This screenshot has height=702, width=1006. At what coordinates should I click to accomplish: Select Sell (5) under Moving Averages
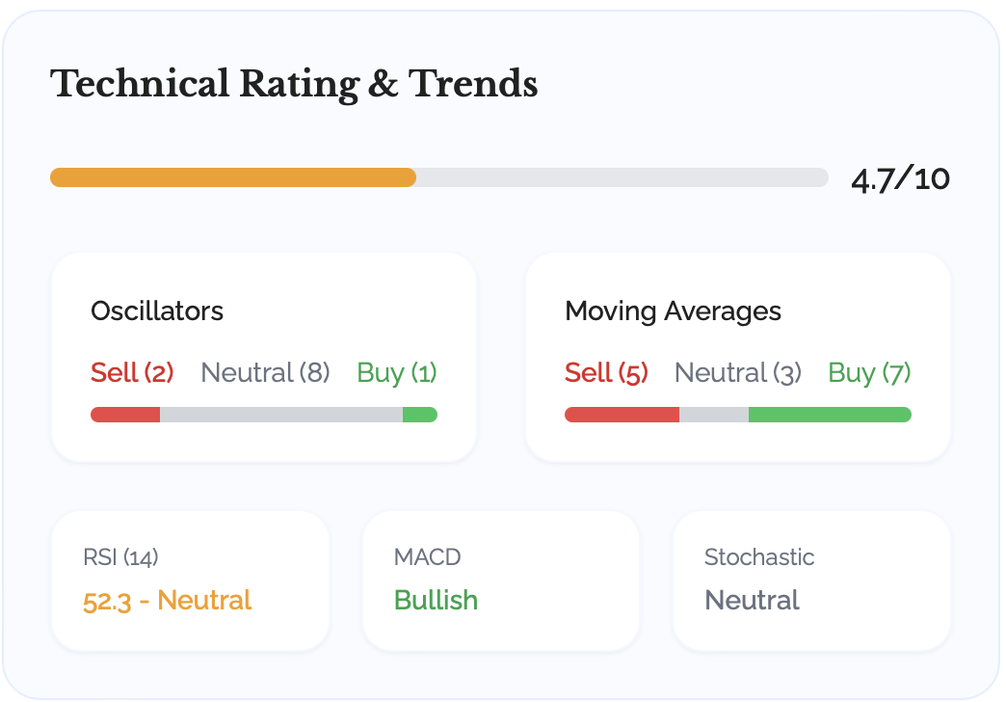click(606, 373)
